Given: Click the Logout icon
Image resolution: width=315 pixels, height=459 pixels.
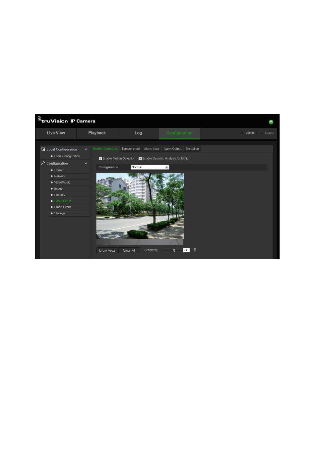Looking at the screenshot, I should point(262,133).
